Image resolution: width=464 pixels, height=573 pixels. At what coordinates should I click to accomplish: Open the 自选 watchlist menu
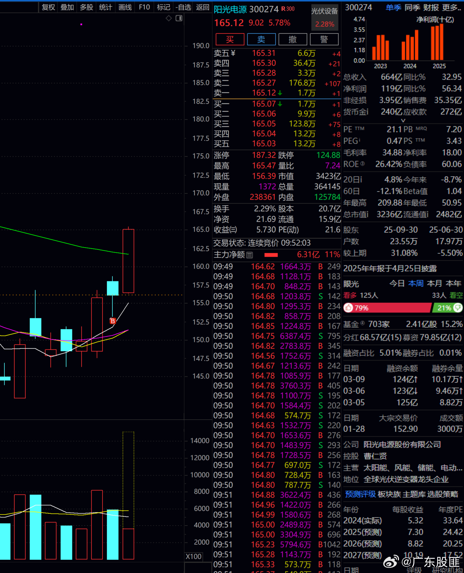click(183, 7)
